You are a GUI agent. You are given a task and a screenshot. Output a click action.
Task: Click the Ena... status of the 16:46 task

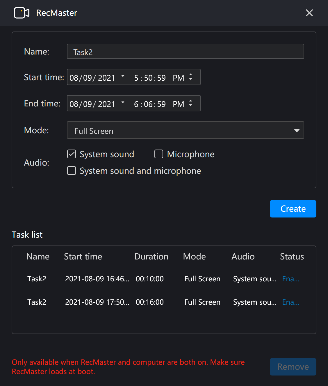click(291, 279)
